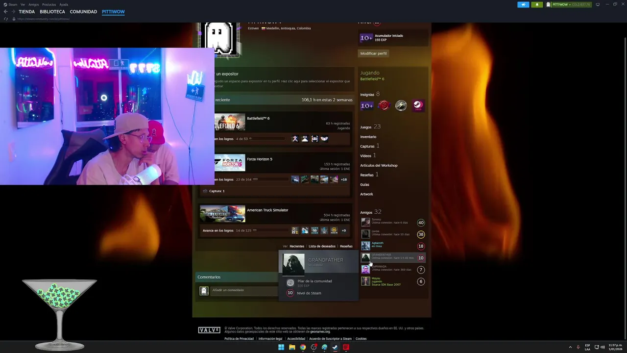Click the GRANDFATHER friend row
The width and height of the screenshot is (627, 353).
pos(393,257)
